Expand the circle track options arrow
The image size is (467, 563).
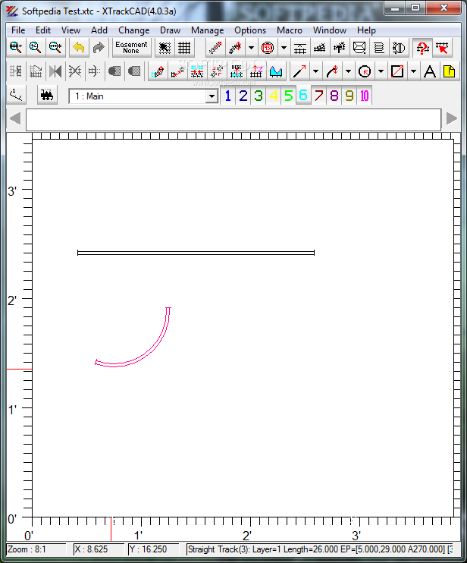click(284, 47)
